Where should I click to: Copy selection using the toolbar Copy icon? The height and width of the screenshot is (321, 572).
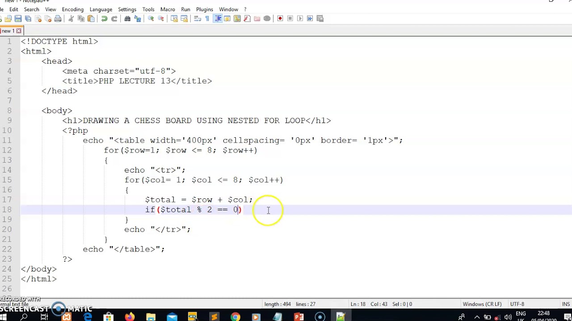click(x=81, y=18)
